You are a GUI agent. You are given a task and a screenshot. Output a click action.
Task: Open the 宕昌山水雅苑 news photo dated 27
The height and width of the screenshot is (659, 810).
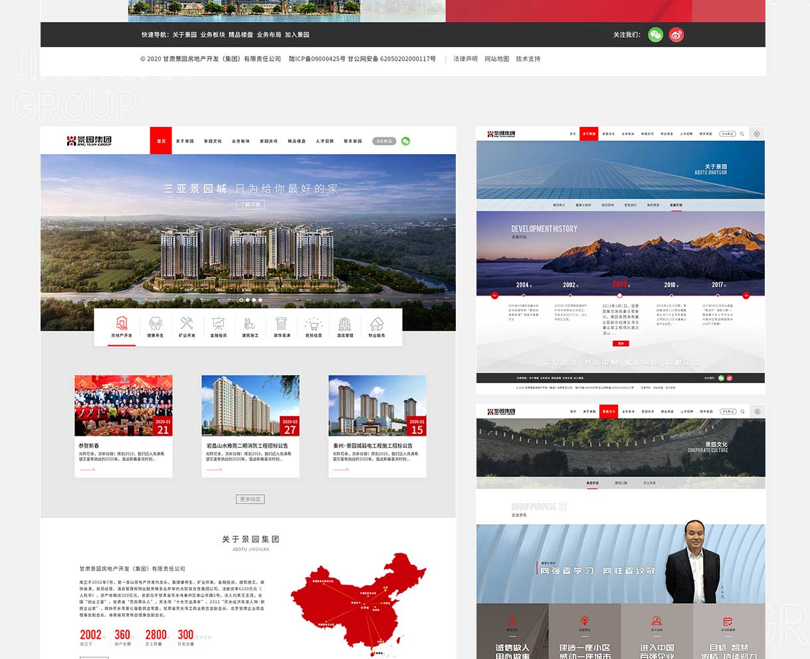(251, 406)
